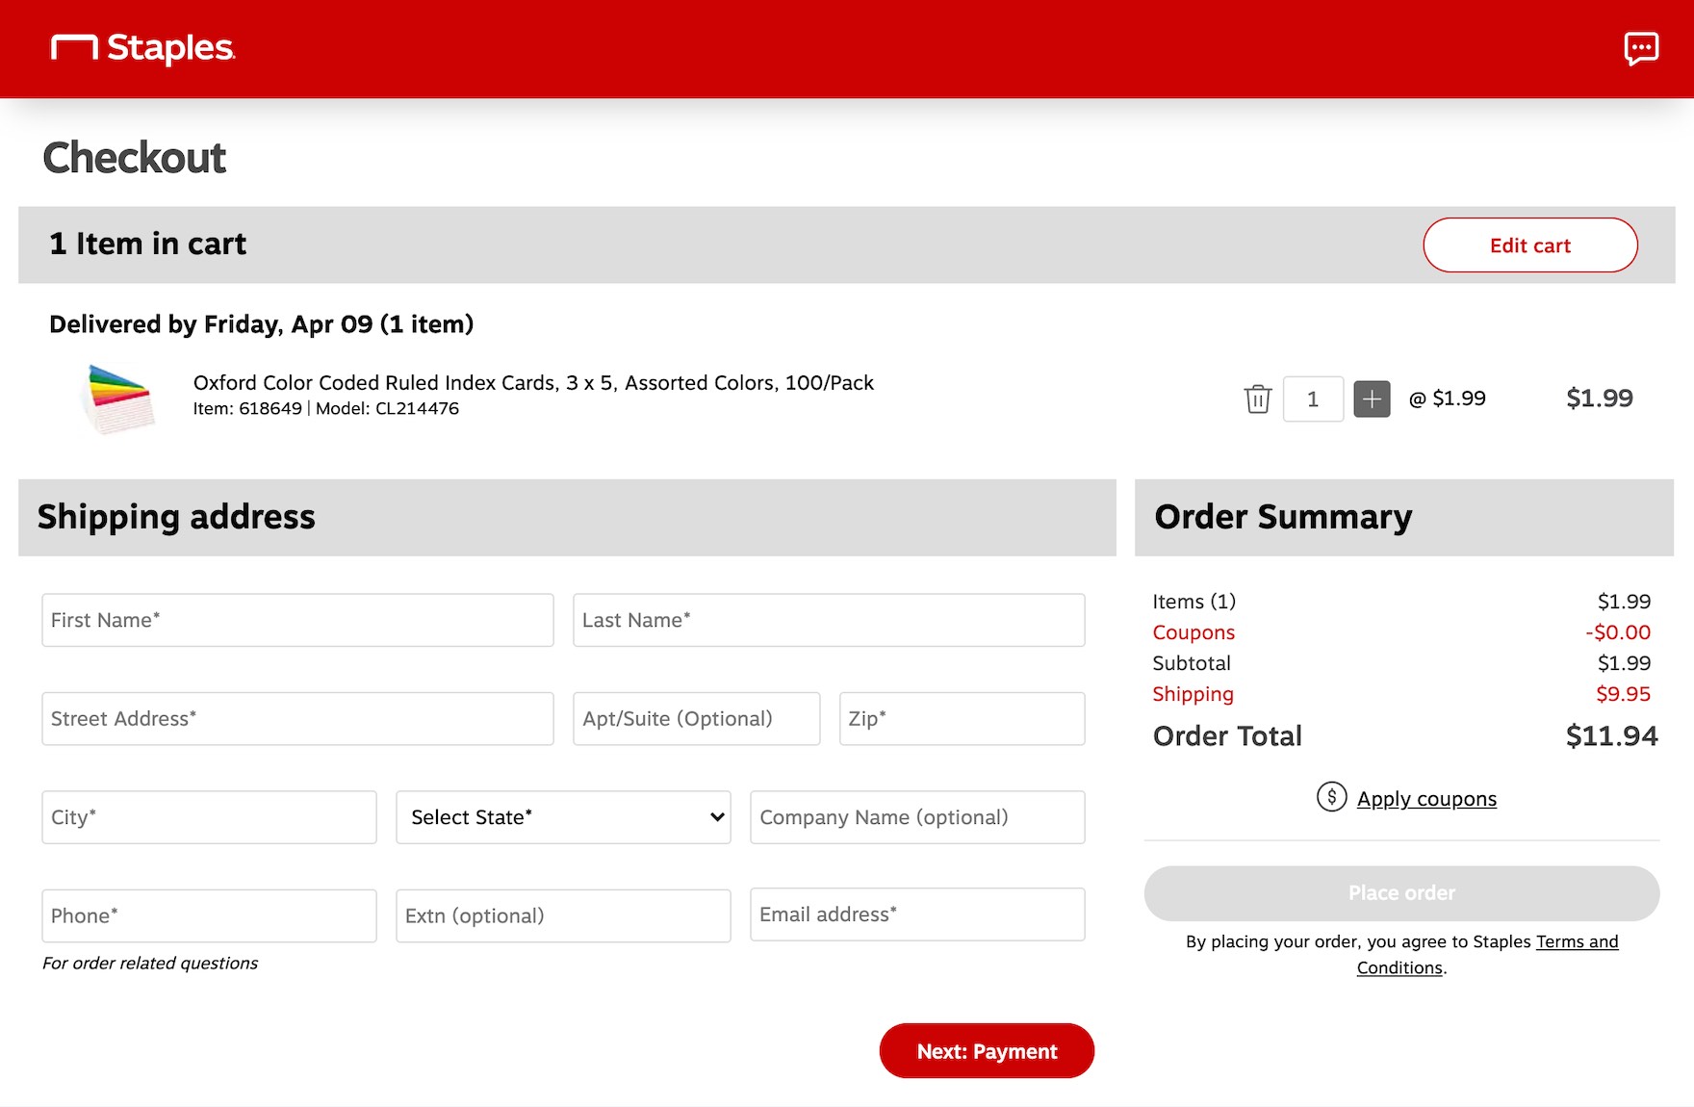Proceed with Next: Payment button
The width and height of the screenshot is (1694, 1107).
(987, 1051)
